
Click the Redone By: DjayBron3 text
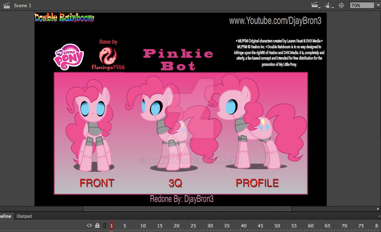coord(182,199)
